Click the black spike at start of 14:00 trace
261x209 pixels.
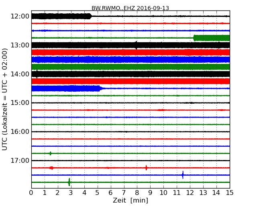pyautogui.click(x=37, y=74)
